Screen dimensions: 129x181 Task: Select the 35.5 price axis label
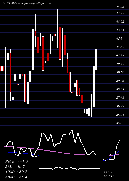(x=119, y=123)
